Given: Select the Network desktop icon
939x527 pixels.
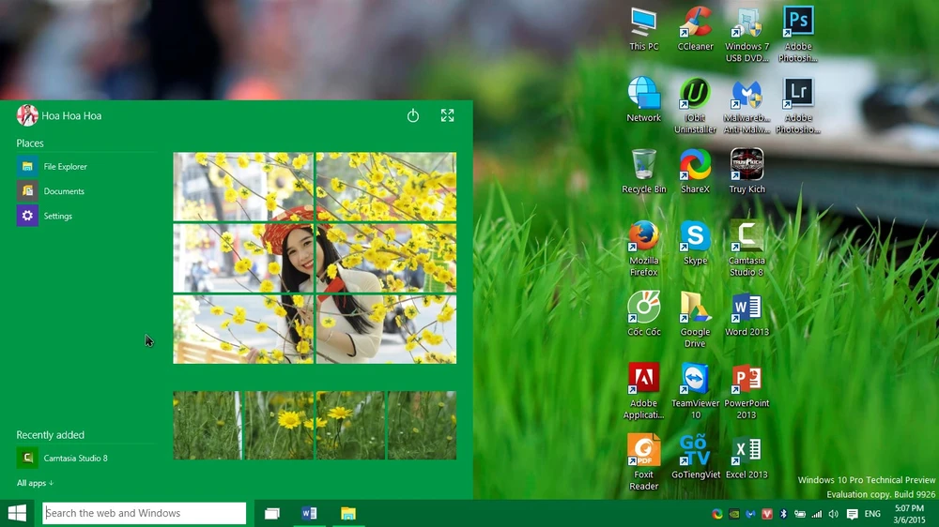Looking at the screenshot, I should point(644,100).
